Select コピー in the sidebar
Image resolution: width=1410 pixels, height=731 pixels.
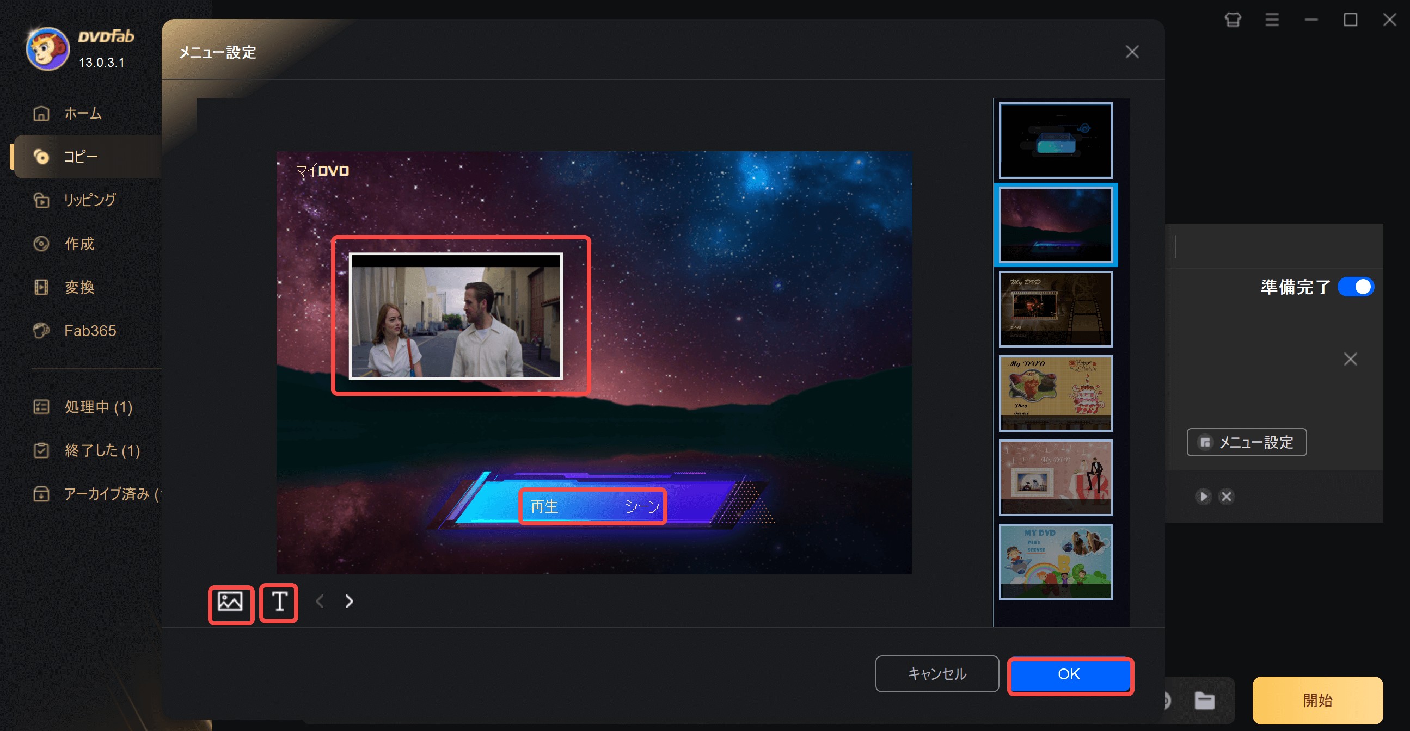(x=88, y=156)
